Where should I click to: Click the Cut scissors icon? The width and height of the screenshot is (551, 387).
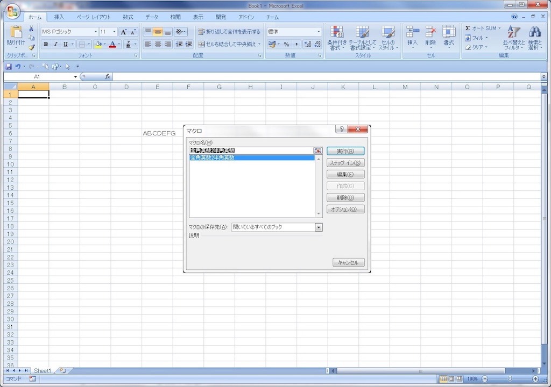31,28
